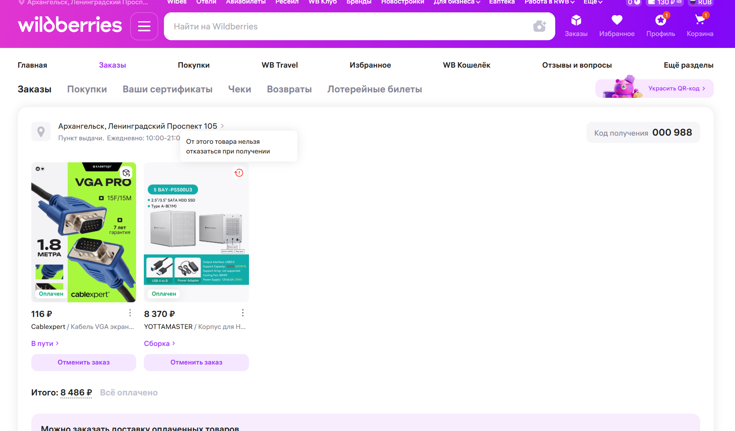Open the WB Клуб link in the top bar
735x431 pixels.
tap(322, 2)
